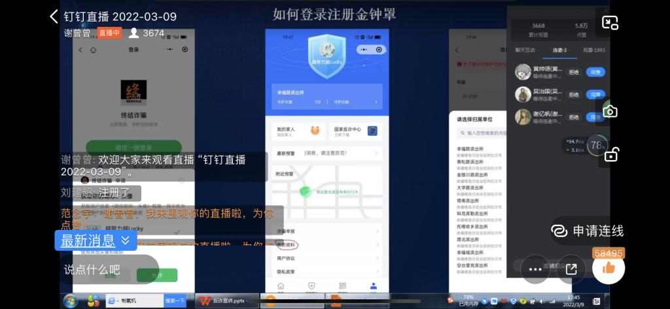Tap 申请连线 to request a connection
The image size is (670, 309).
click(589, 231)
